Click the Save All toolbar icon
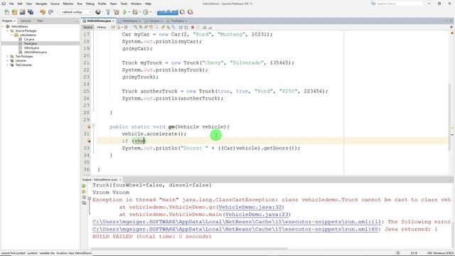455x256 pixels. pos(31,12)
